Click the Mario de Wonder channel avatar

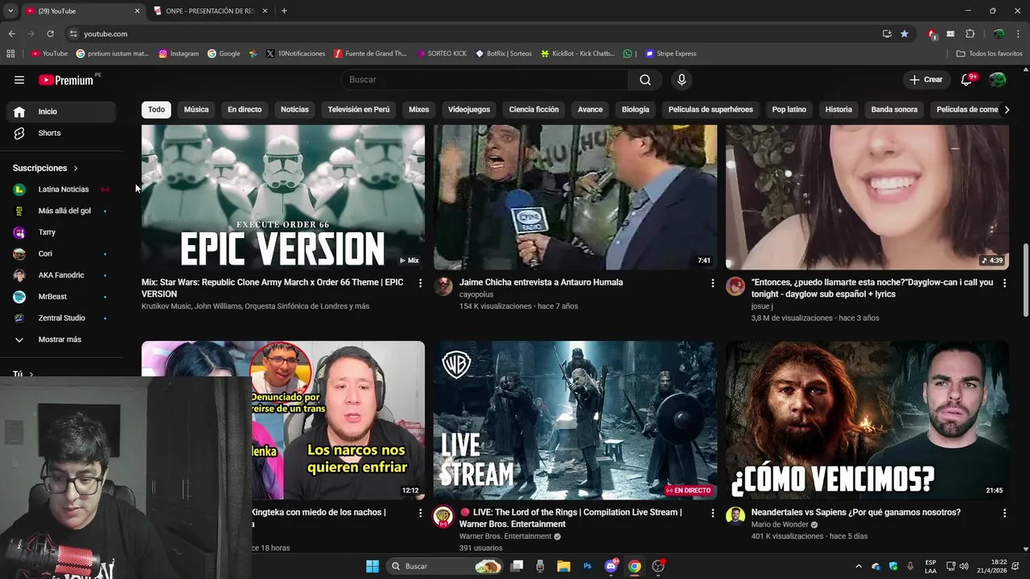coord(735,516)
